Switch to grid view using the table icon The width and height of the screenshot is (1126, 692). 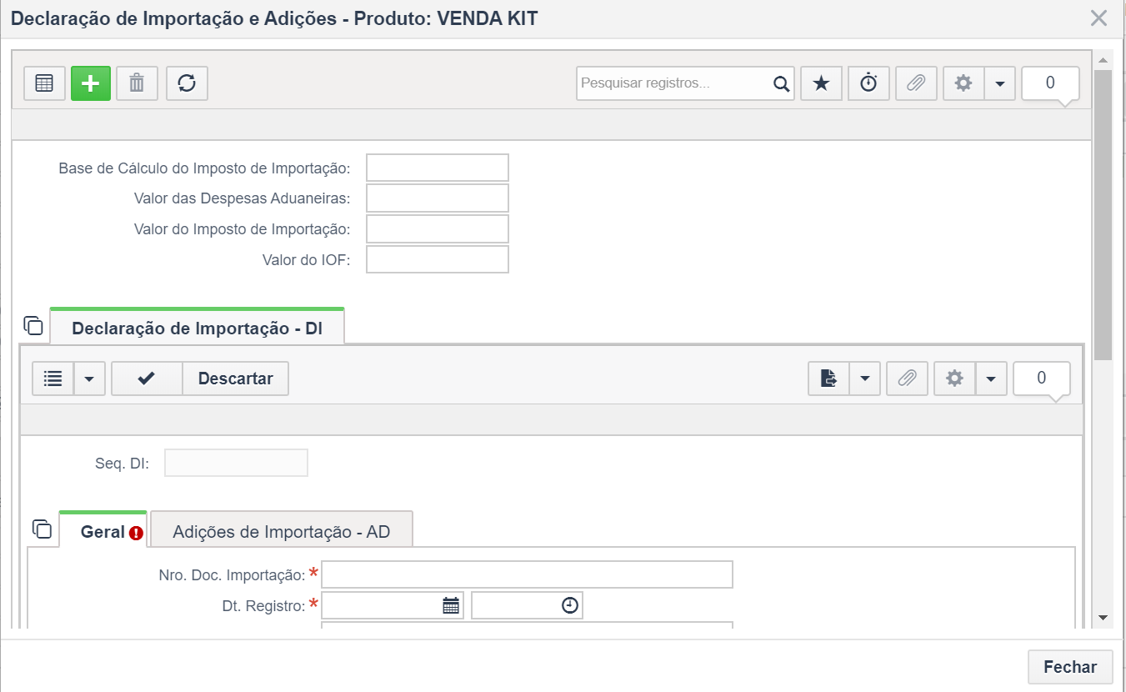point(44,83)
